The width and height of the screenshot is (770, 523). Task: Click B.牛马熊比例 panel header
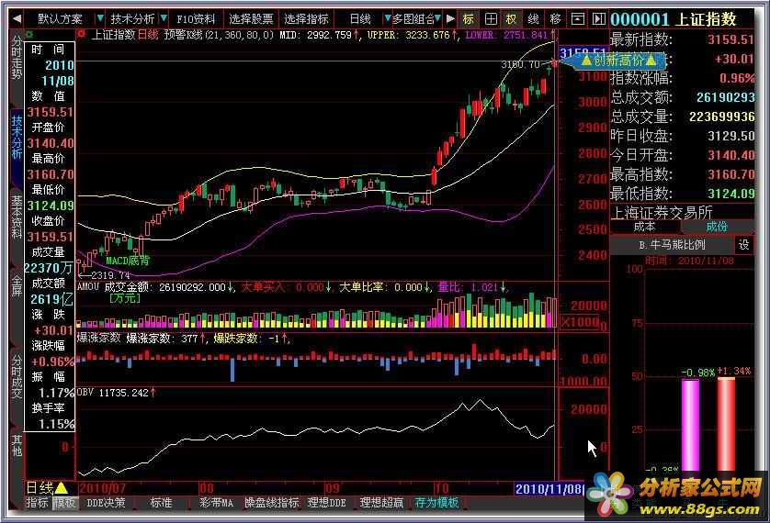672,244
